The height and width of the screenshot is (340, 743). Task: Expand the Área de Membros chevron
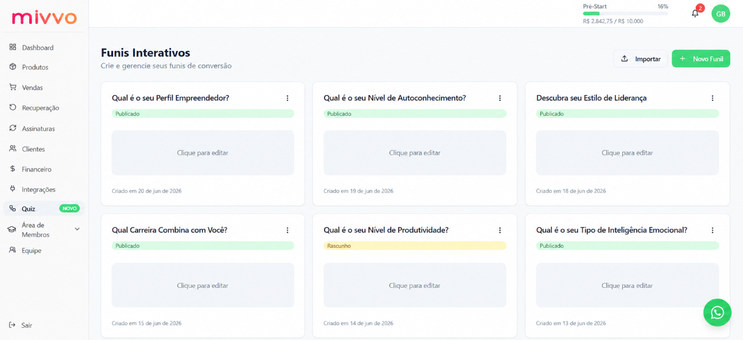pos(77,229)
